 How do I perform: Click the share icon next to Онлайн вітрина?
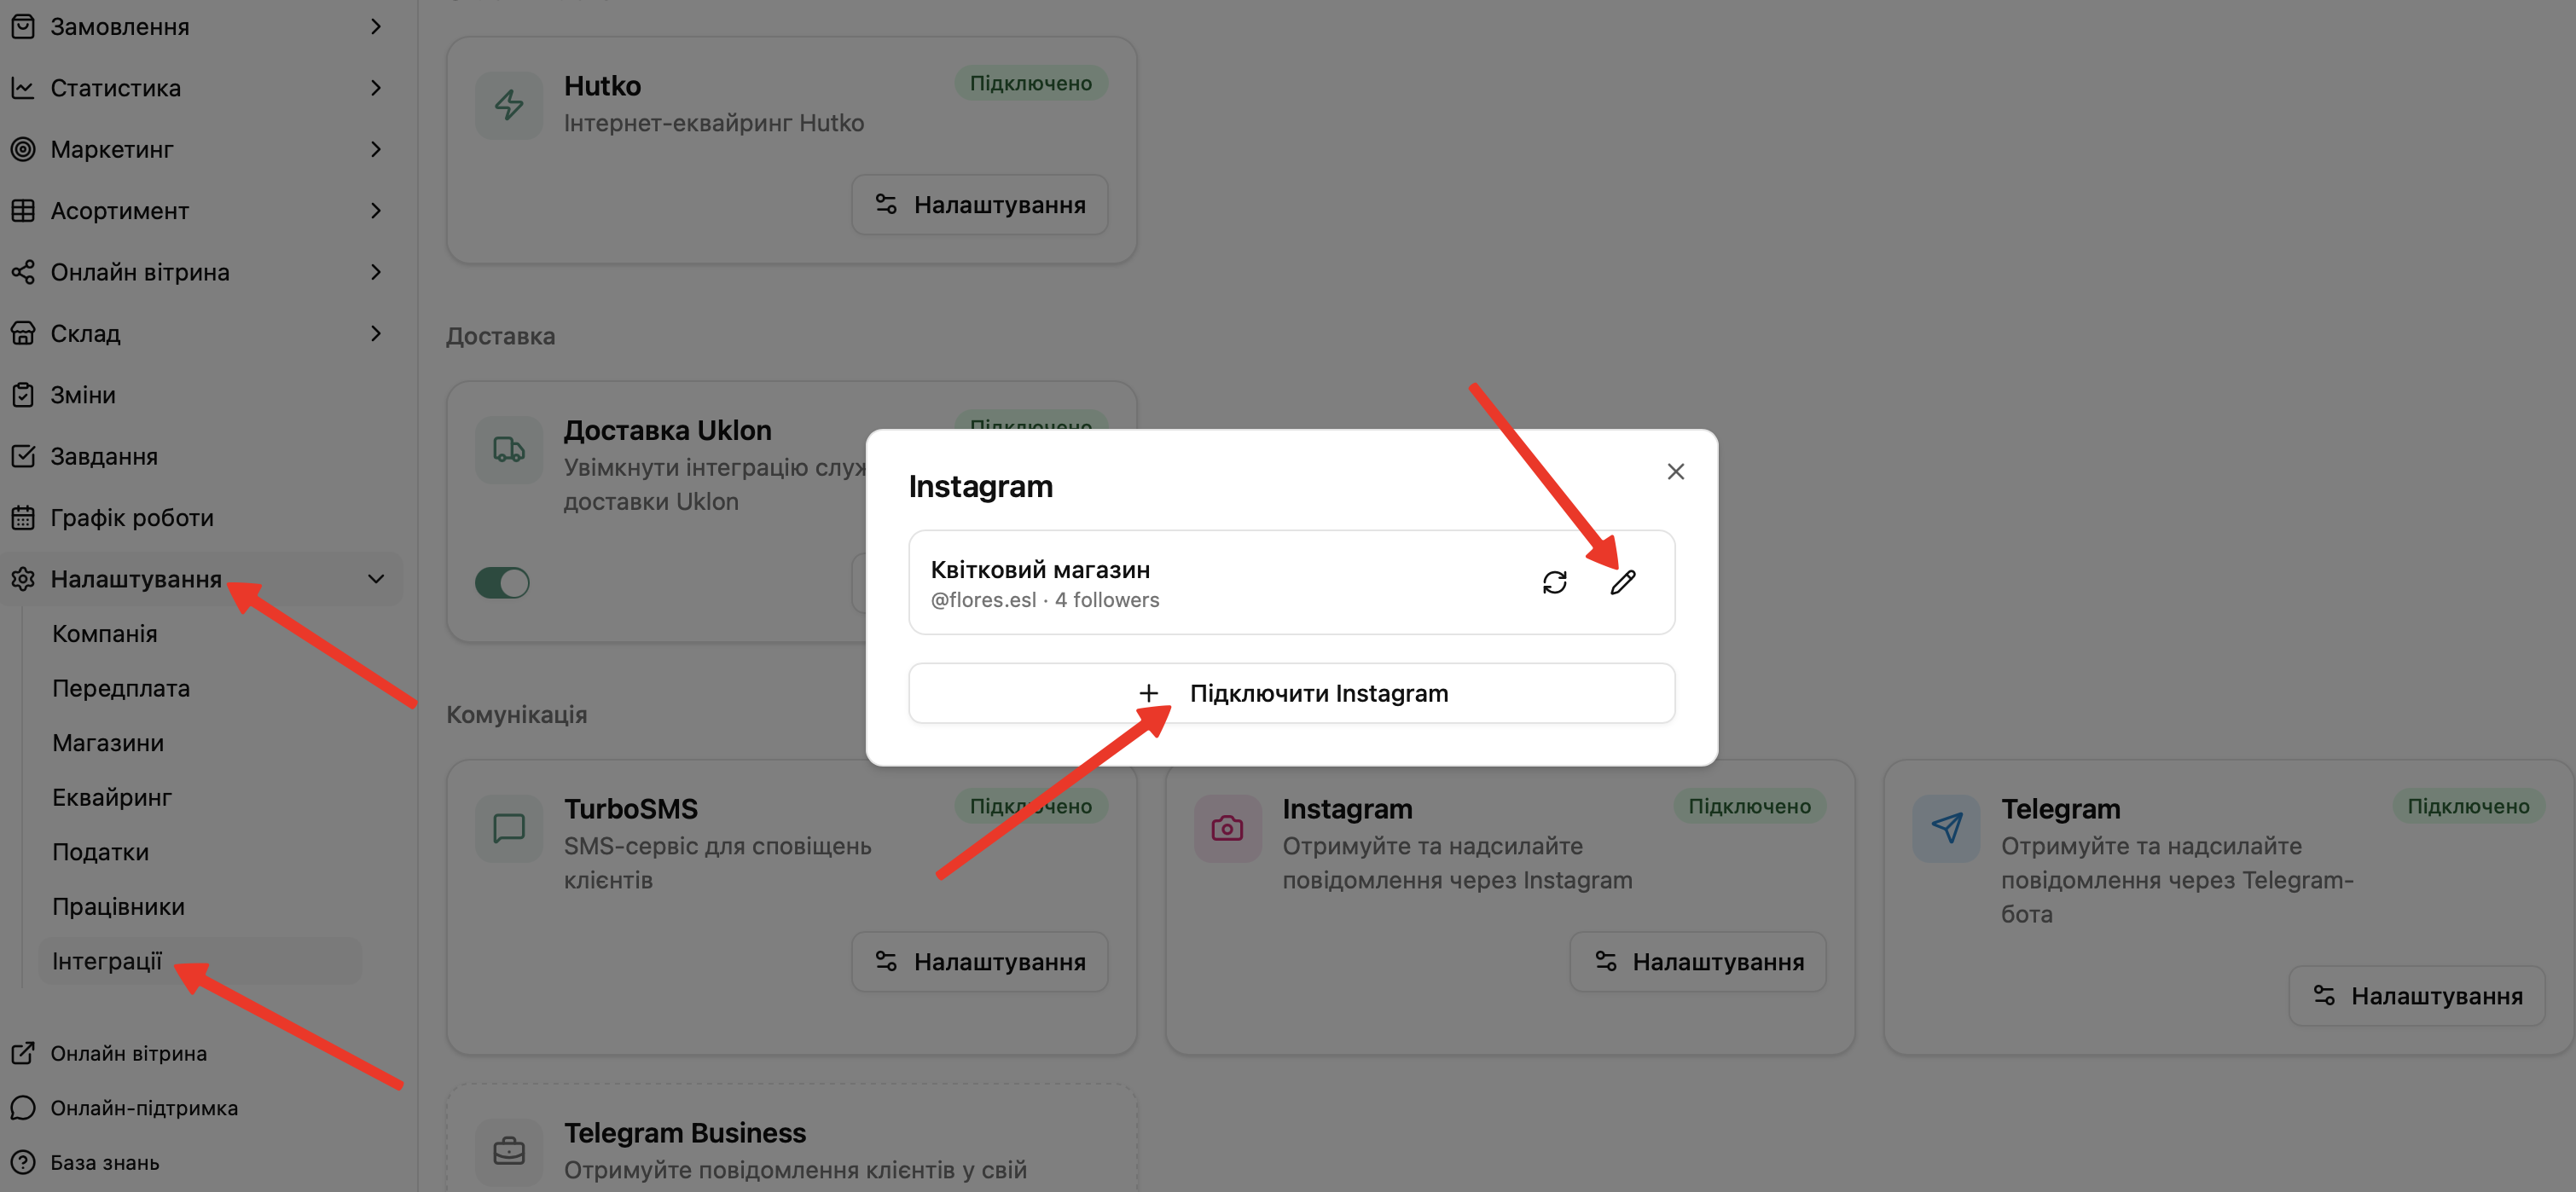pyautogui.click(x=23, y=272)
